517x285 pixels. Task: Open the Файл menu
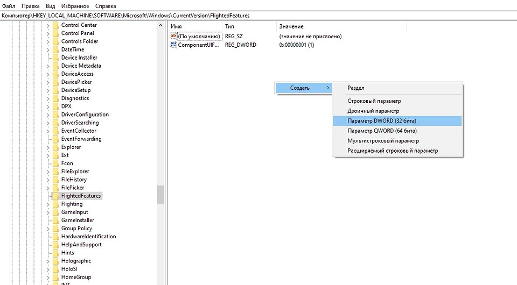coord(8,5)
